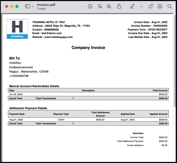Image resolution: width=177 pixels, height=163 pixels.
Task: Click the Invoice.pdf window title
Action: click(x=46, y=5)
